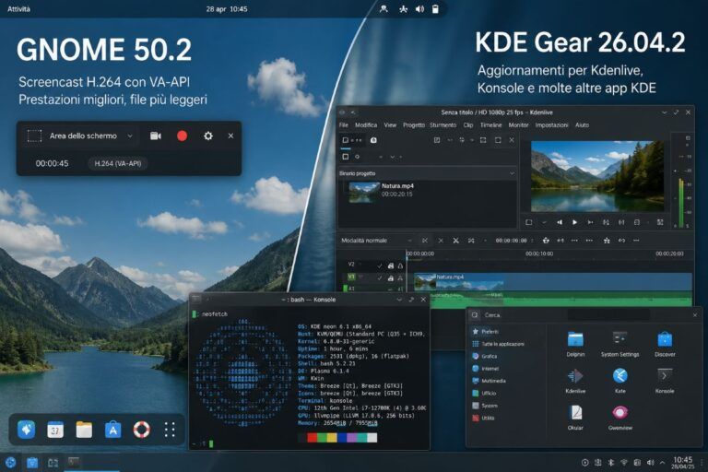Click the 00:00:20:00 mark on timeline ruler

669,254
